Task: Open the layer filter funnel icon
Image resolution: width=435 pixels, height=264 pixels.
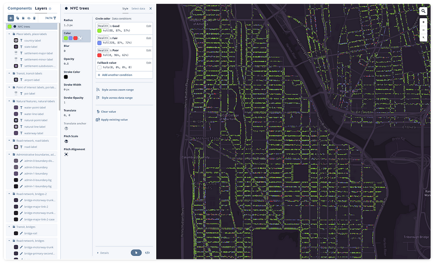Action: coord(55,18)
